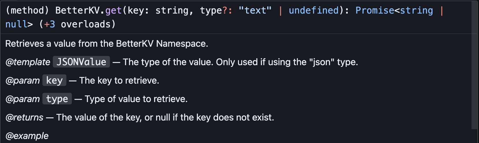Click the "undefined" type in the signature

[x=314, y=10]
